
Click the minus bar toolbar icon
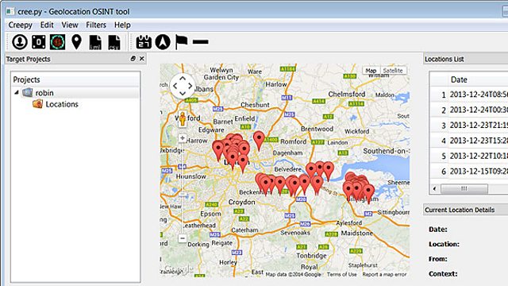[x=201, y=42]
